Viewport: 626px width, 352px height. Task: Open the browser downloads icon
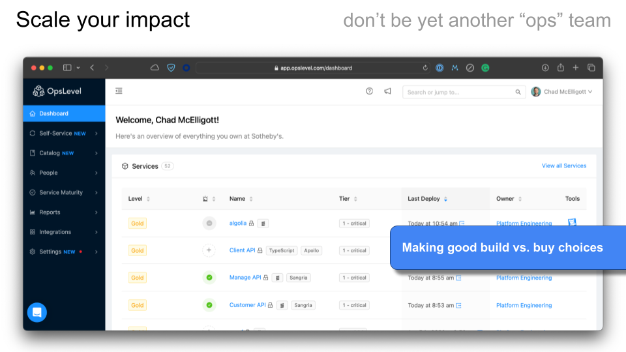pos(545,68)
